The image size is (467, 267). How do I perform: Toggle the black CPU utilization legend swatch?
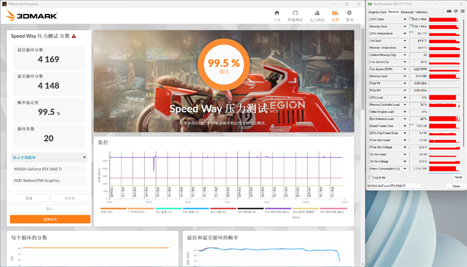point(250,209)
